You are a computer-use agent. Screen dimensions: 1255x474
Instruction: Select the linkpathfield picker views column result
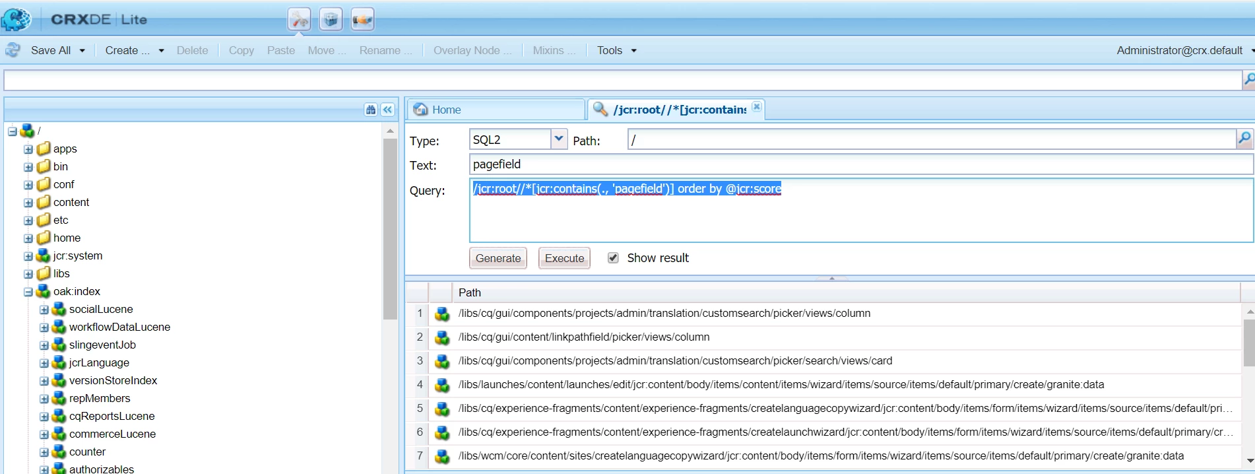coord(584,337)
